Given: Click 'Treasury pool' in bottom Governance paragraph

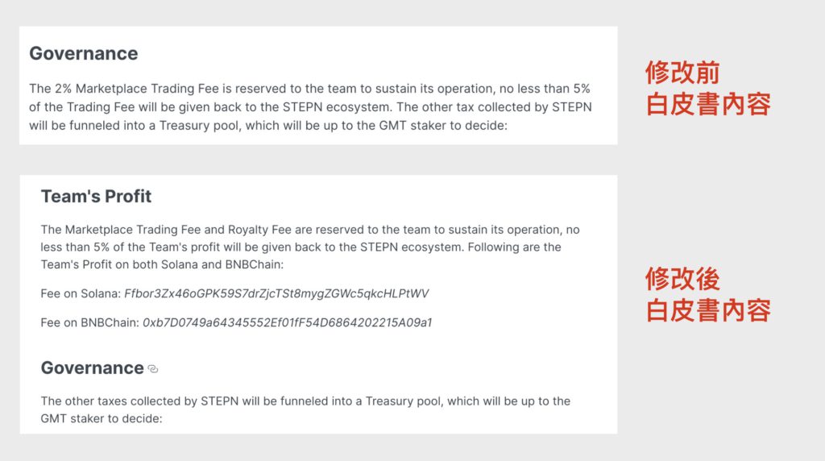Looking at the screenshot, I should click(x=404, y=401).
